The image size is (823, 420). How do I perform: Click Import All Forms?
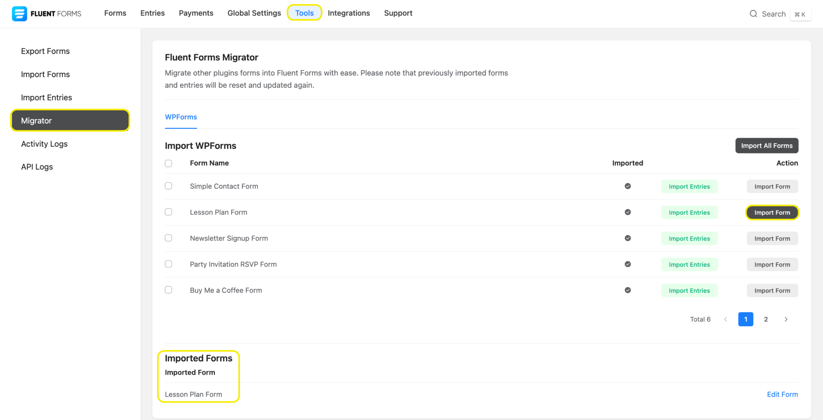click(766, 145)
